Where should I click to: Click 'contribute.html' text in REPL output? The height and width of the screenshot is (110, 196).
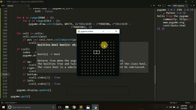[174, 26]
